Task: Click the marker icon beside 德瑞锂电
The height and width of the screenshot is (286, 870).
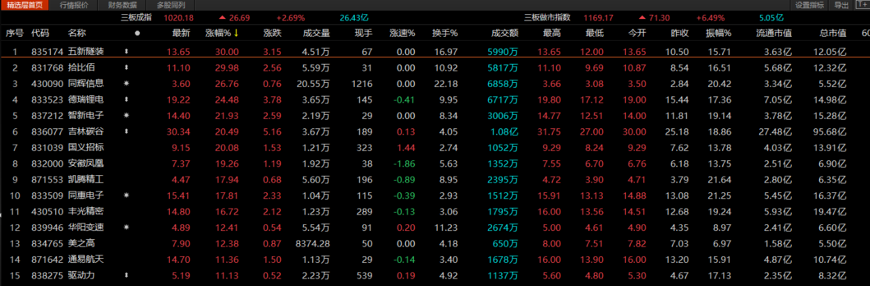Action: (x=126, y=99)
